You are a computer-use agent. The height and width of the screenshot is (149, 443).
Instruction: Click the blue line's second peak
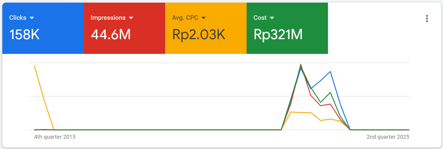(x=330, y=72)
